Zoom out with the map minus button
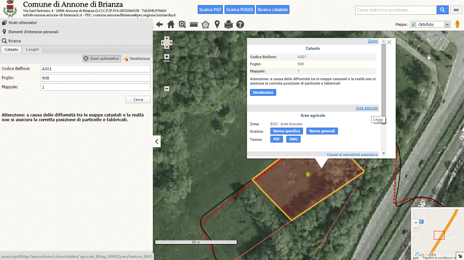The image size is (464, 260). pos(166,89)
